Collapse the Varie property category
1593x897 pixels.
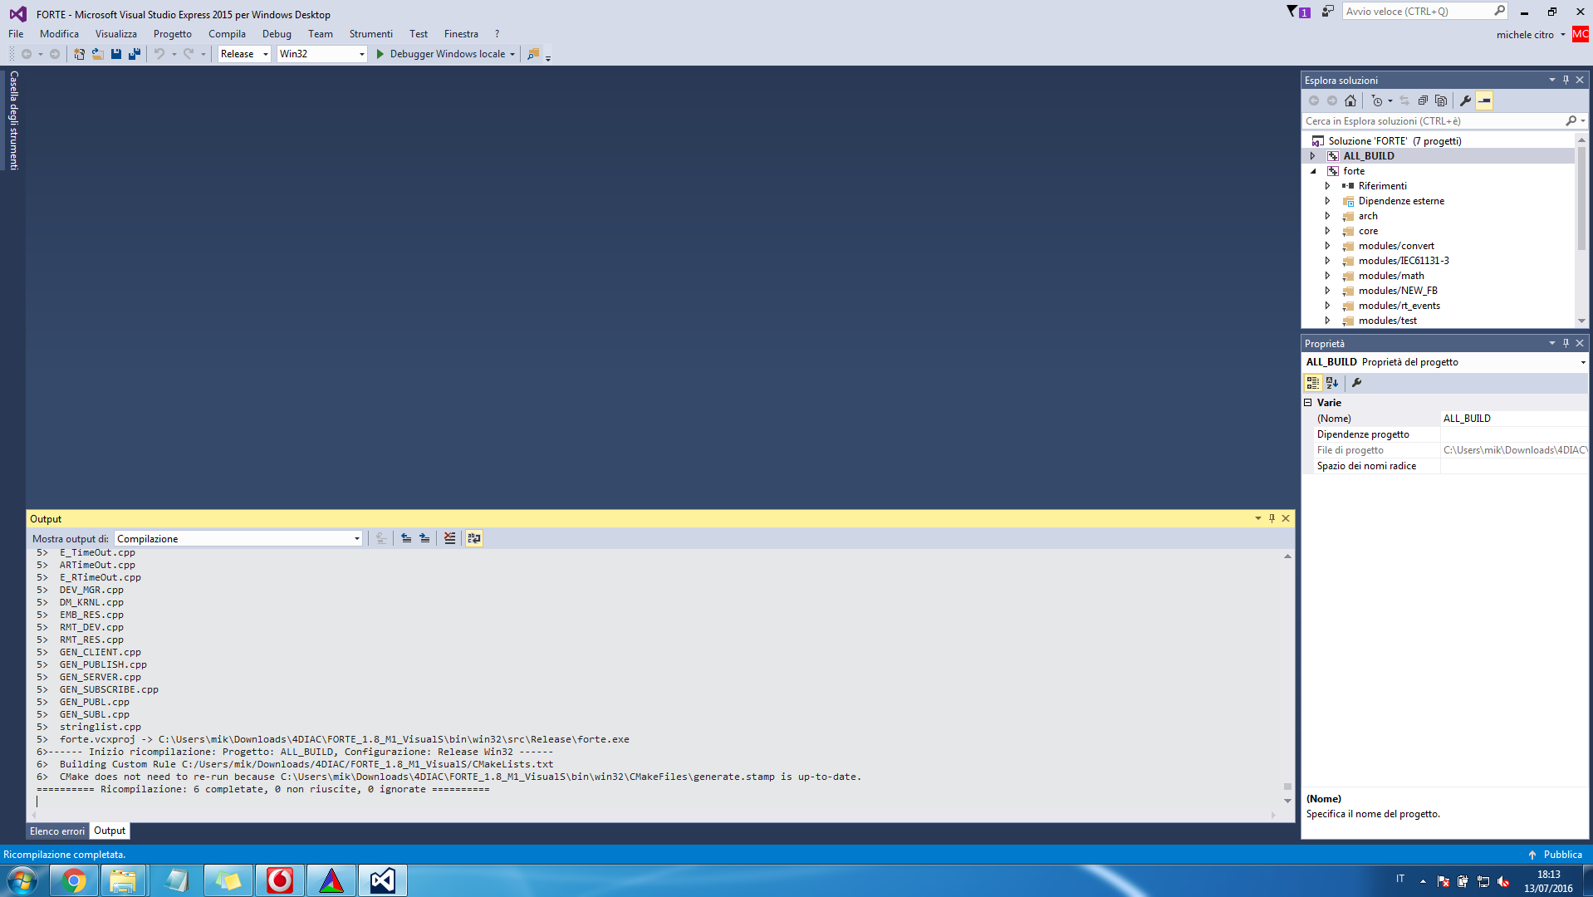pyautogui.click(x=1308, y=403)
